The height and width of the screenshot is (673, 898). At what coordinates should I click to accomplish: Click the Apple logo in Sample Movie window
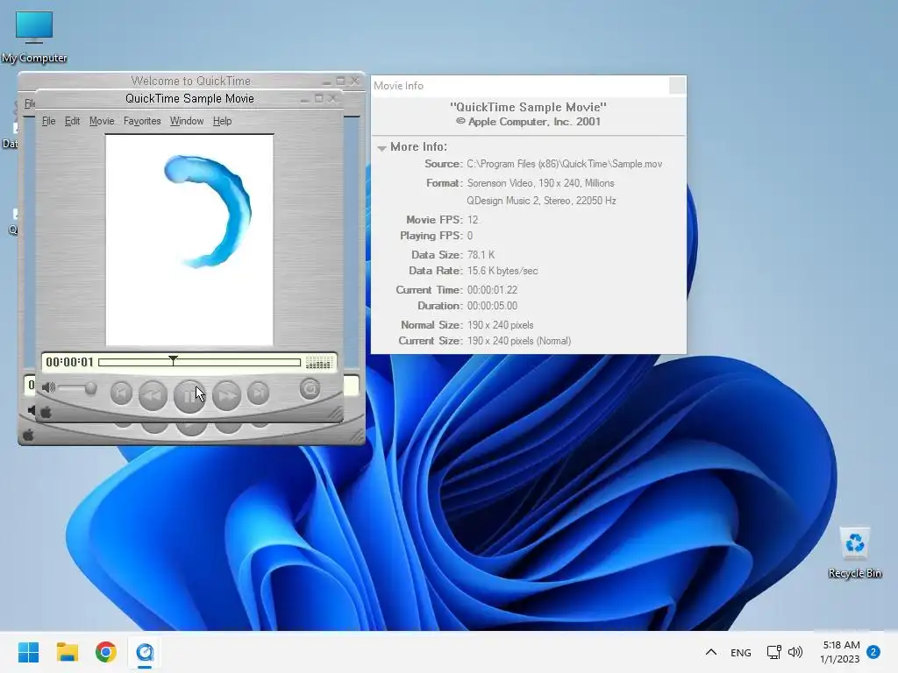(46, 412)
